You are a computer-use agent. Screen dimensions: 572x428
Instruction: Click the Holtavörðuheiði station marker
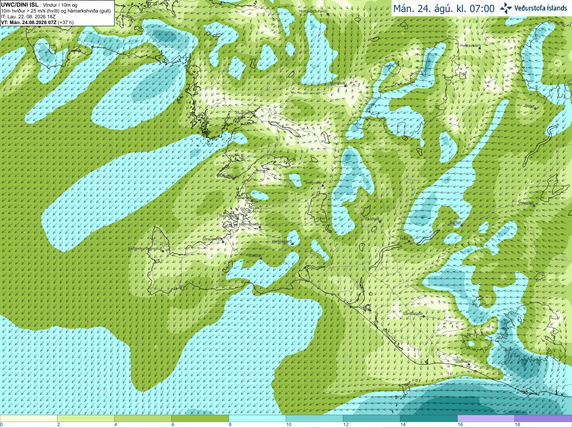[328, 14]
